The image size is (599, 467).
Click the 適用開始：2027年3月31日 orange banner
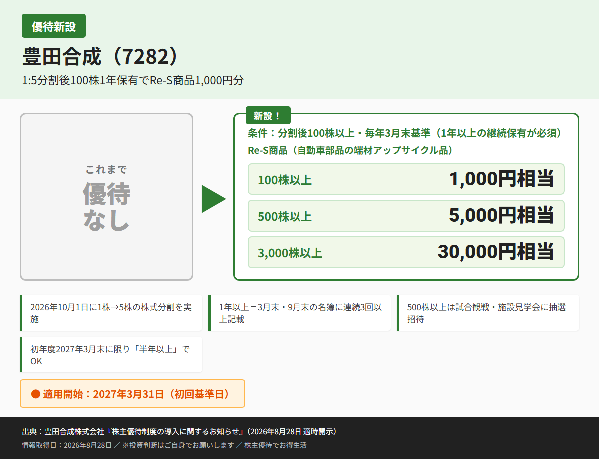tap(132, 394)
